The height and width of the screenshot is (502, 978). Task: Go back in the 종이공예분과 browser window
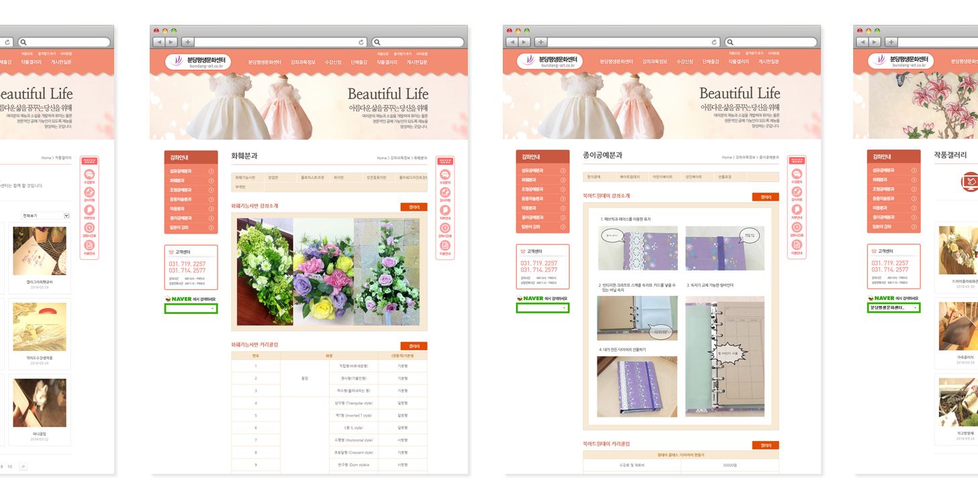pyautogui.click(x=511, y=42)
